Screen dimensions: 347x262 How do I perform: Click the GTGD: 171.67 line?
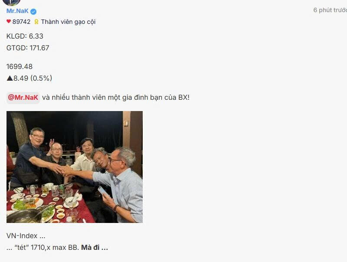28,48
